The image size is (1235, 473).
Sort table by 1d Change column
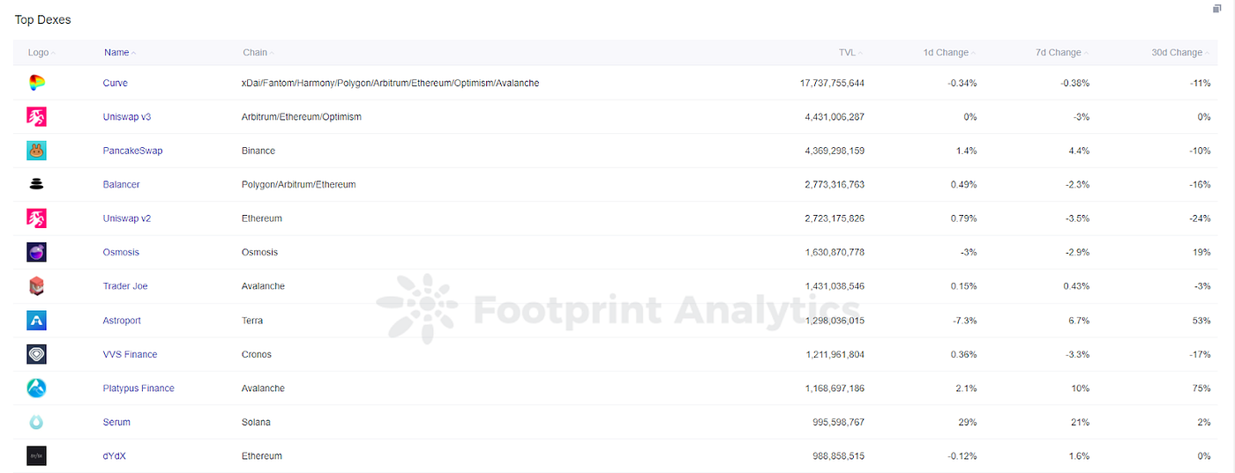949,53
